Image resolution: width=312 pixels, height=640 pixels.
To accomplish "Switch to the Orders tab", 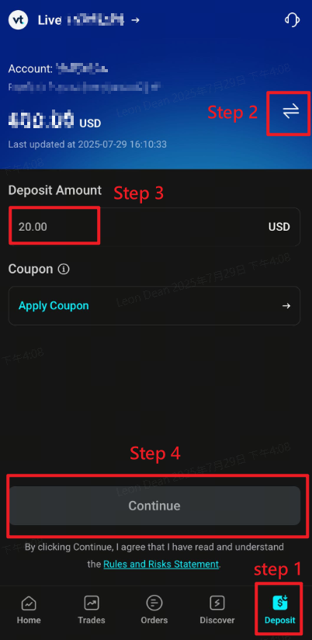I will [154, 610].
